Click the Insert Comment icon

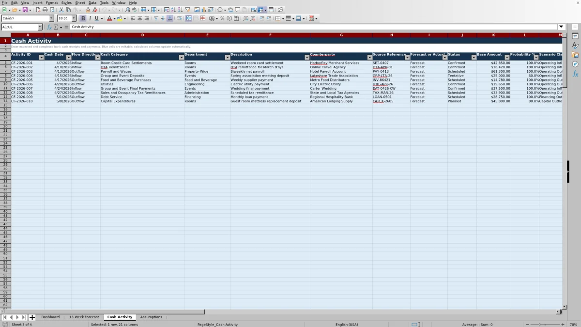point(237,10)
